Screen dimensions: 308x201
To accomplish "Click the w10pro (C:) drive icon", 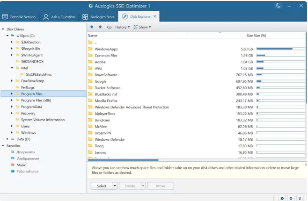I will click(x=13, y=36).
